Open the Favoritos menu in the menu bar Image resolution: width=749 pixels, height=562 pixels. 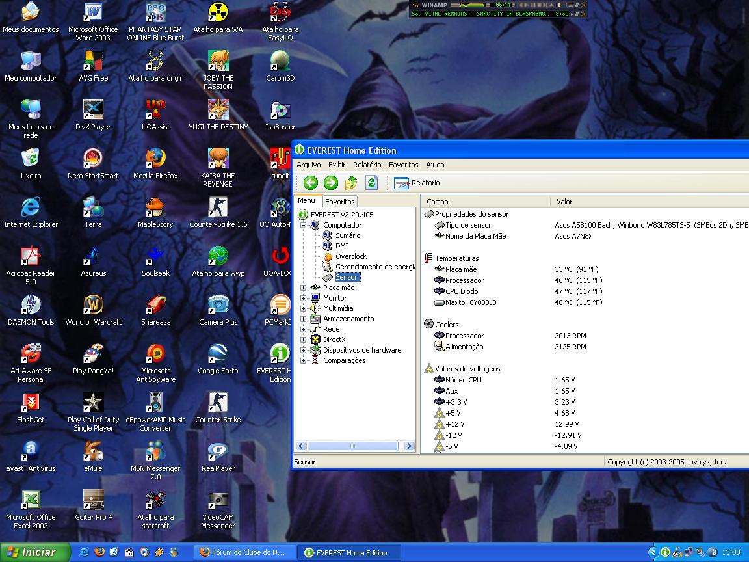404,165
